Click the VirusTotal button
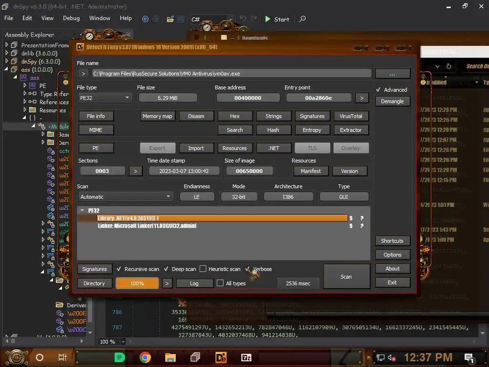 coord(351,116)
